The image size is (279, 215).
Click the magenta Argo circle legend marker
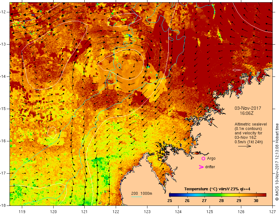(203, 159)
